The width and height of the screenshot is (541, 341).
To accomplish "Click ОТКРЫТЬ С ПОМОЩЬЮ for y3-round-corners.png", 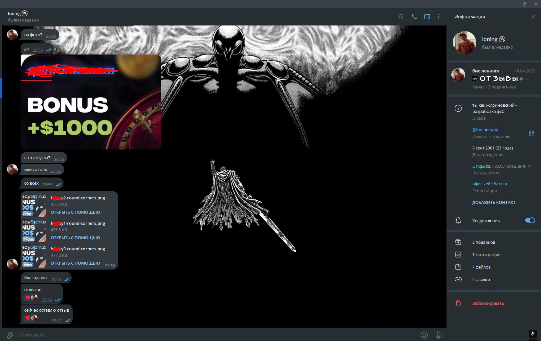I will click(x=75, y=263).
